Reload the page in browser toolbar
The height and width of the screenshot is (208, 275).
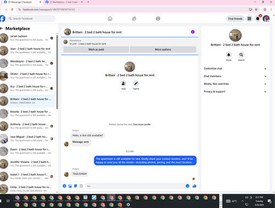(12, 9)
